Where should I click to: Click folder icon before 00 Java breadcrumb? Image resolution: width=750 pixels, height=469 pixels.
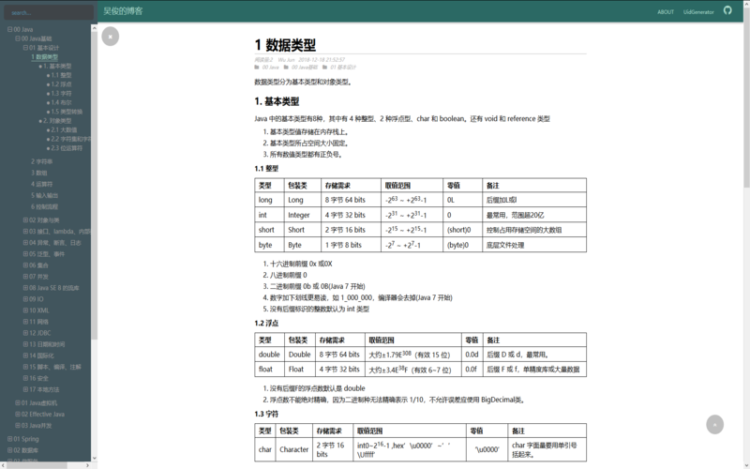[x=258, y=68]
